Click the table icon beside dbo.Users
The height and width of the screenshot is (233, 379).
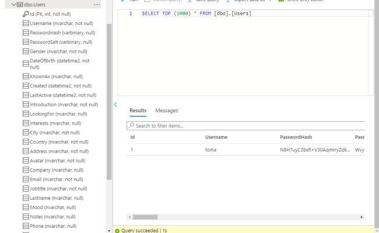coord(20,4)
